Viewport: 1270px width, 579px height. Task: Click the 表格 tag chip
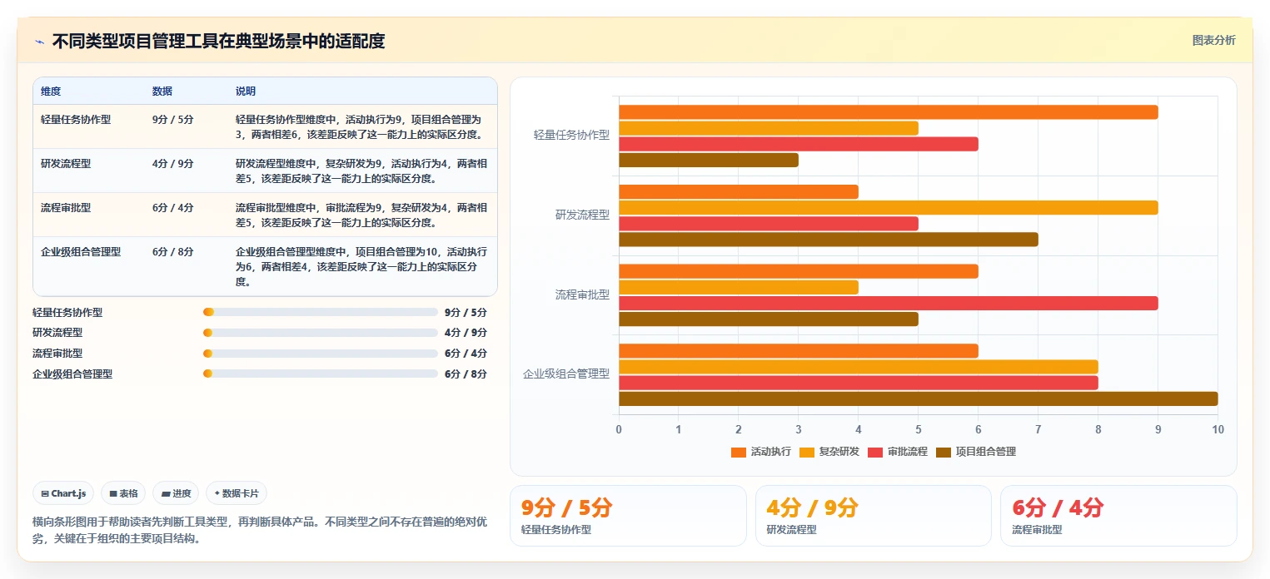pos(123,493)
